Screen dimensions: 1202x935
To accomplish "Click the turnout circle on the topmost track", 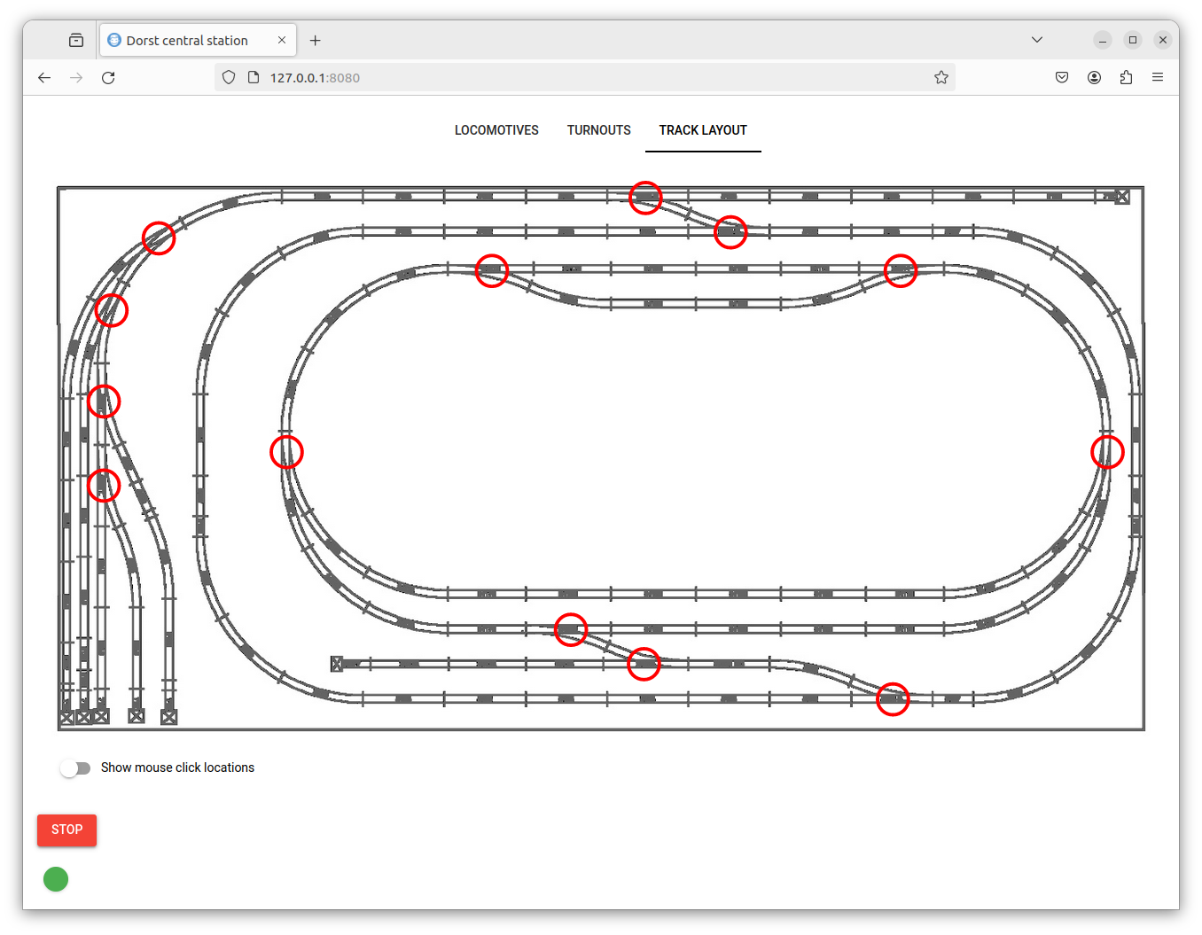I will pyautogui.click(x=645, y=197).
